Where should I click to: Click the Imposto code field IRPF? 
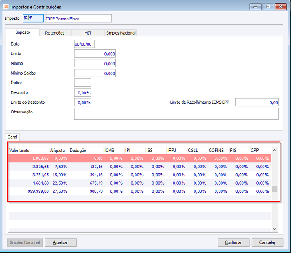33,18
